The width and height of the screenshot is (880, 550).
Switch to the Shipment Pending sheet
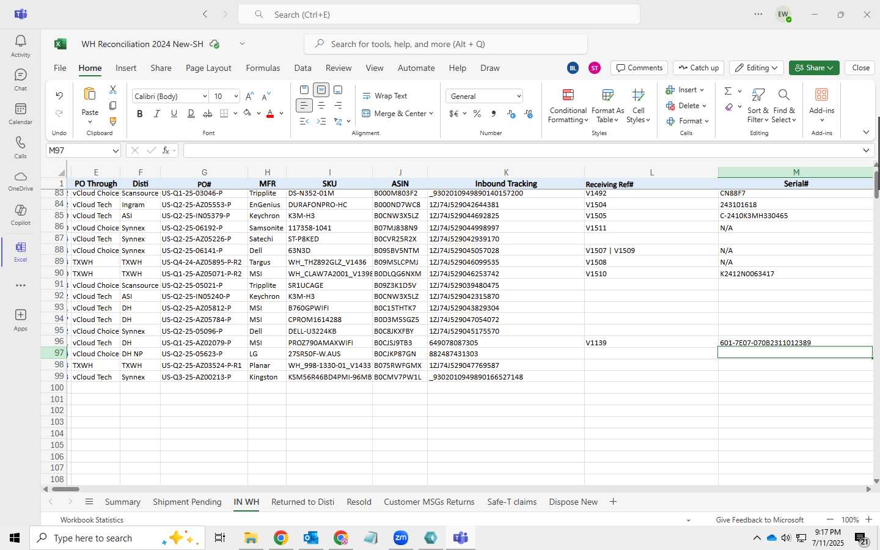pyautogui.click(x=187, y=502)
